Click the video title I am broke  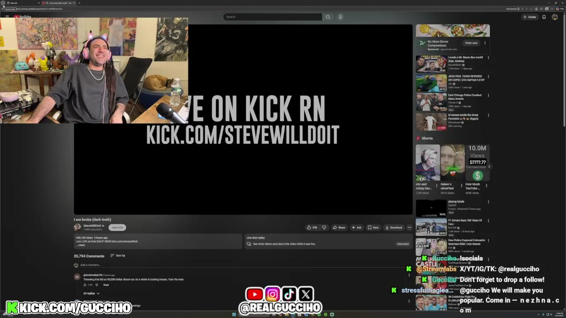(92, 220)
